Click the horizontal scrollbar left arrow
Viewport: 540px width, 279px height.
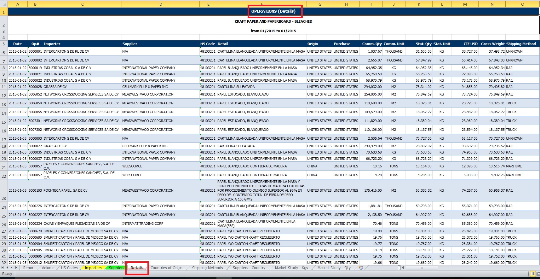(403, 268)
